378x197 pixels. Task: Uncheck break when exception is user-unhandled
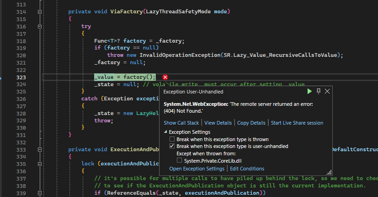tap(172, 146)
